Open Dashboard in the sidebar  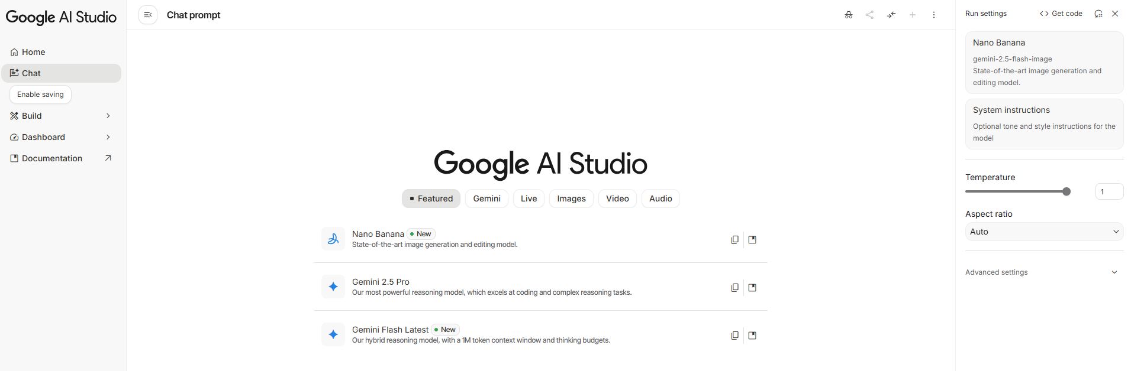tap(61, 137)
